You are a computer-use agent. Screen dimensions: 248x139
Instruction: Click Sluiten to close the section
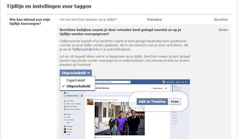[223, 30]
